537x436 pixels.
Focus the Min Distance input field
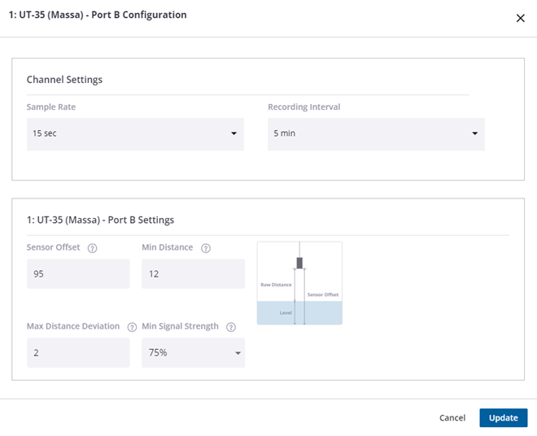point(193,273)
